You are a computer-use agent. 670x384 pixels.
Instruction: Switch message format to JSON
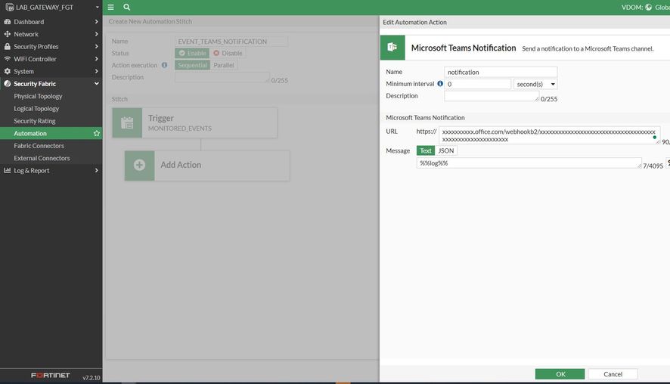pos(446,150)
